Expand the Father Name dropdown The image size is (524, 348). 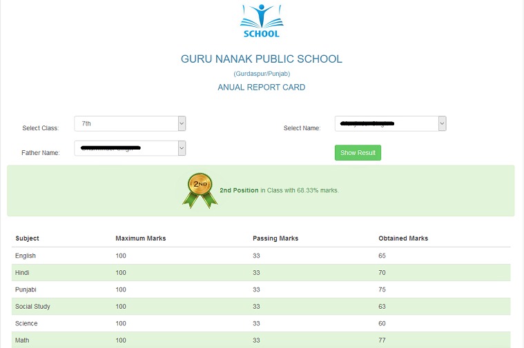(130, 148)
